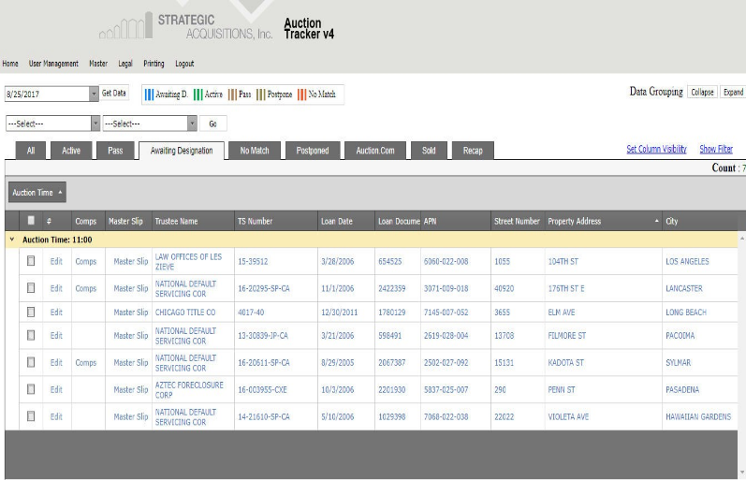Viewport: 746px width, 480px height.
Task: Check the box for the 104TH ST row
Action: click(x=31, y=262)
